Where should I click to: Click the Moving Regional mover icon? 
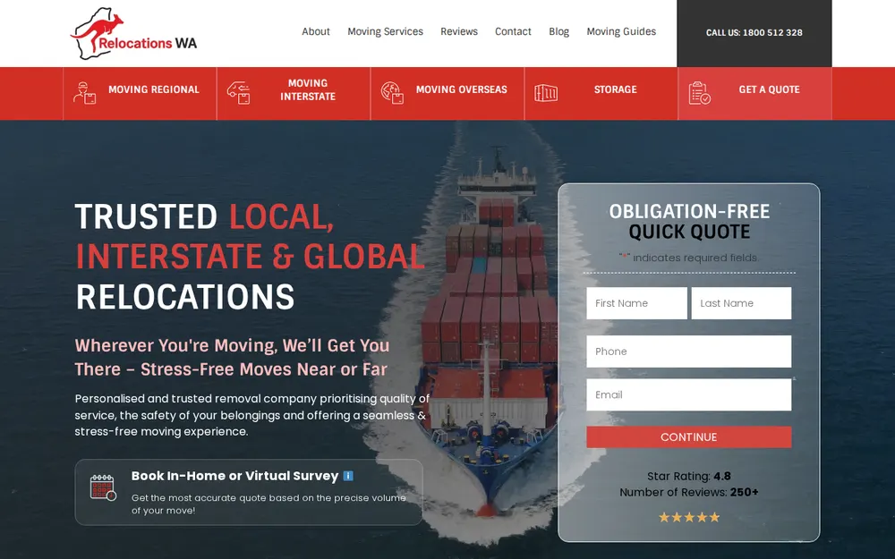pyautogui.click(x=84, y=93)
